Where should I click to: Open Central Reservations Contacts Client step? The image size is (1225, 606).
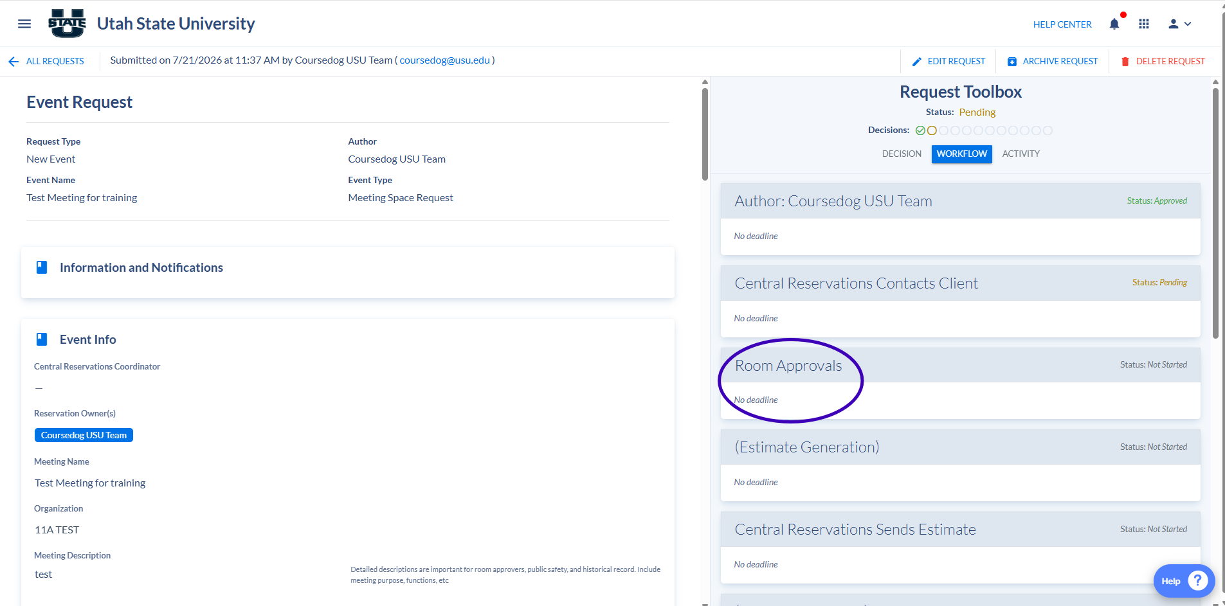(x=960, y=283)
